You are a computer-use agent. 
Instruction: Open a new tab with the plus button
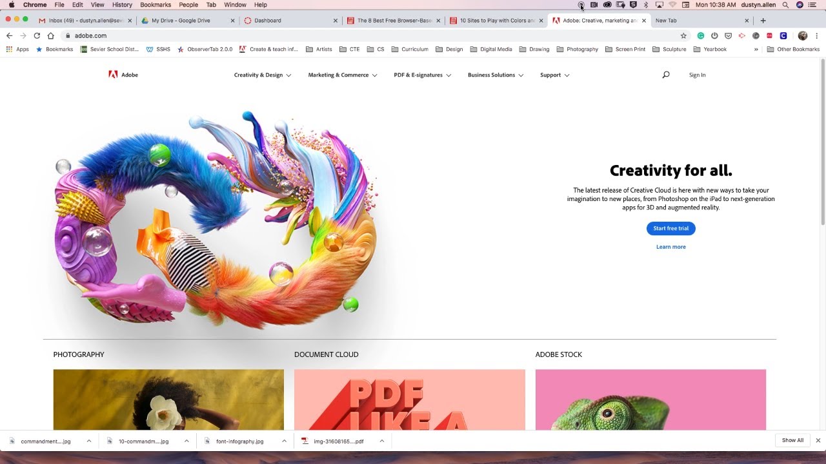[763, 21]
